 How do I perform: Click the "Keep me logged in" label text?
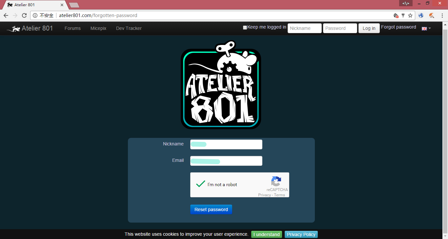click(x=267, y=27)
